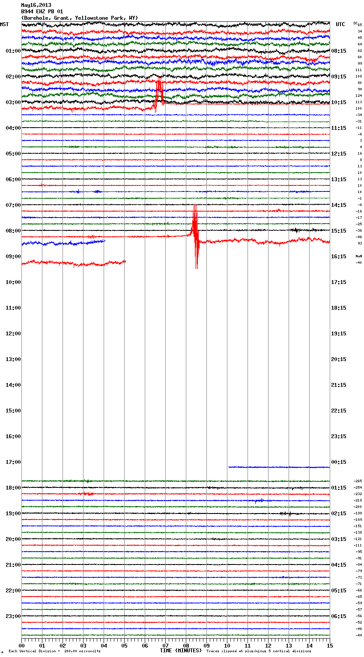
Task: Click the small black wiggle on 19:00 trace
Action: [286, 513]
